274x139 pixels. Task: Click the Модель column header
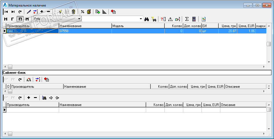point(138,26)
